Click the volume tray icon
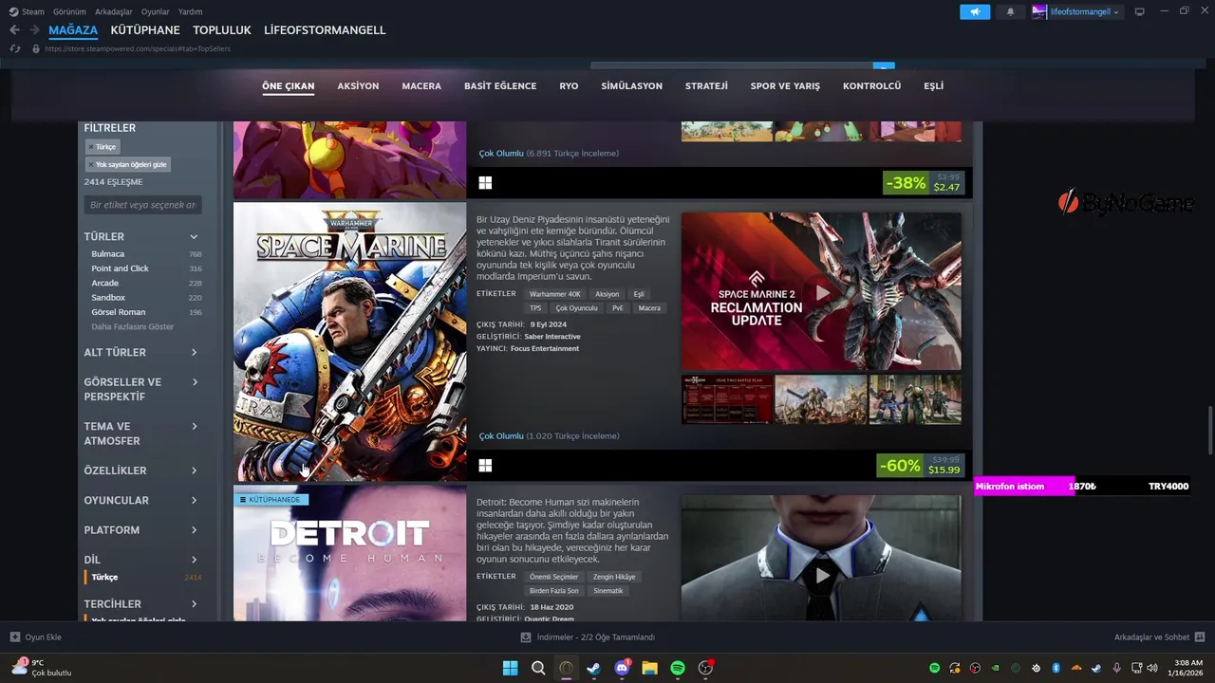1215x683 pixels. click(1153, 668)
